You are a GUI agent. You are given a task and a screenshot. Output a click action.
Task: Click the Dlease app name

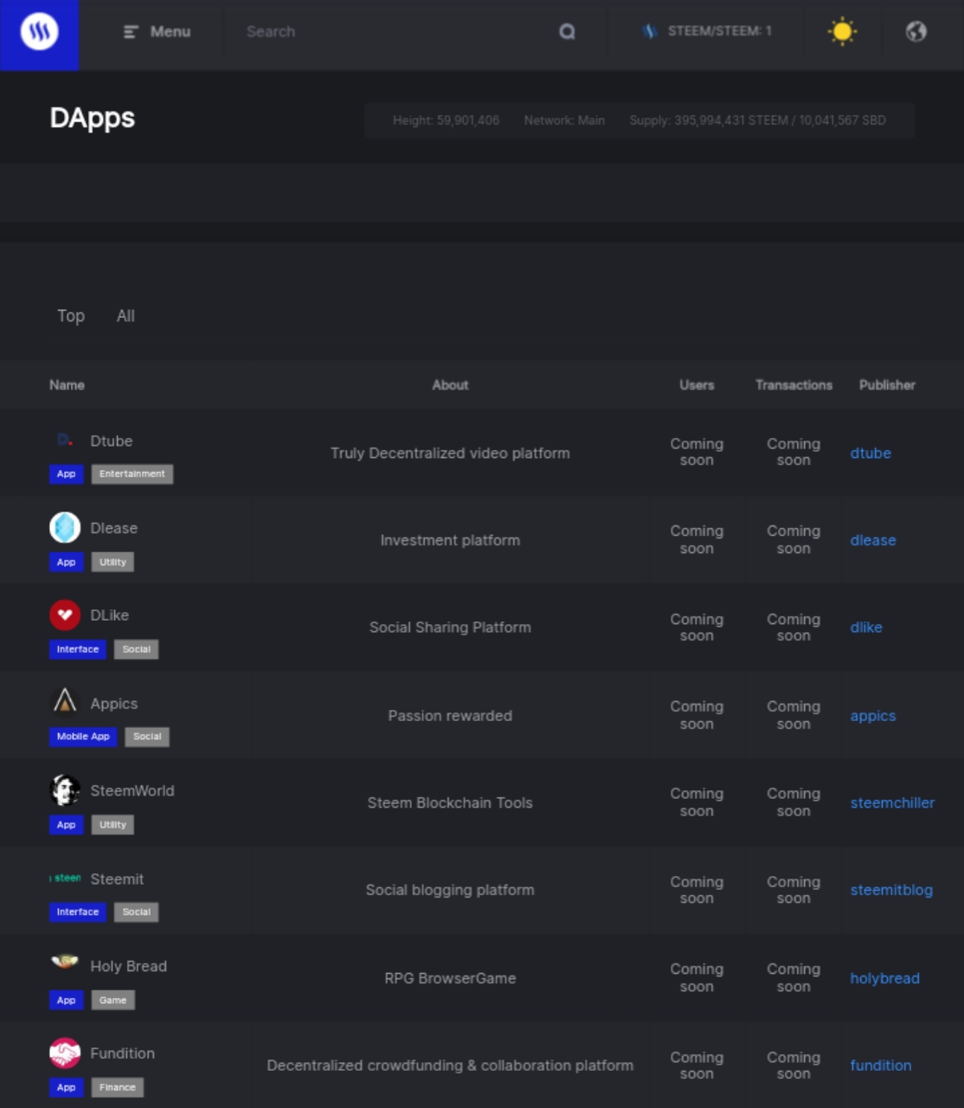pyautogui.click(x=114, y=528)
